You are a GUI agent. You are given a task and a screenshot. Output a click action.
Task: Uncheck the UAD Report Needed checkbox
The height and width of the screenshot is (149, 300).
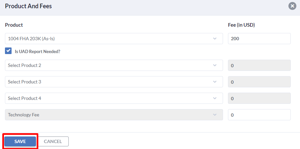[8, 51]
